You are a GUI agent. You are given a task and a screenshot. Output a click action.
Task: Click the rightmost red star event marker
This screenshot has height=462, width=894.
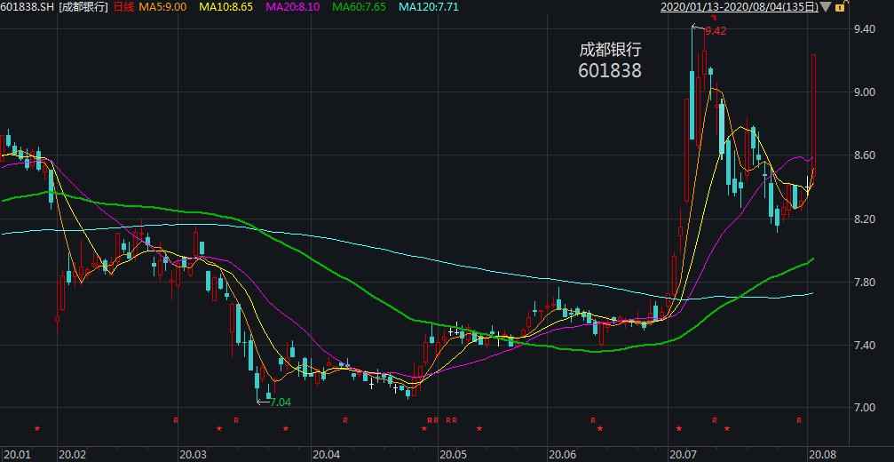tap(727, 429)
